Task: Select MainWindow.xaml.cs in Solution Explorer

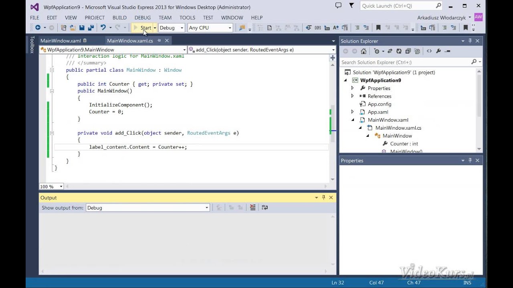Action: coord(398,128)
